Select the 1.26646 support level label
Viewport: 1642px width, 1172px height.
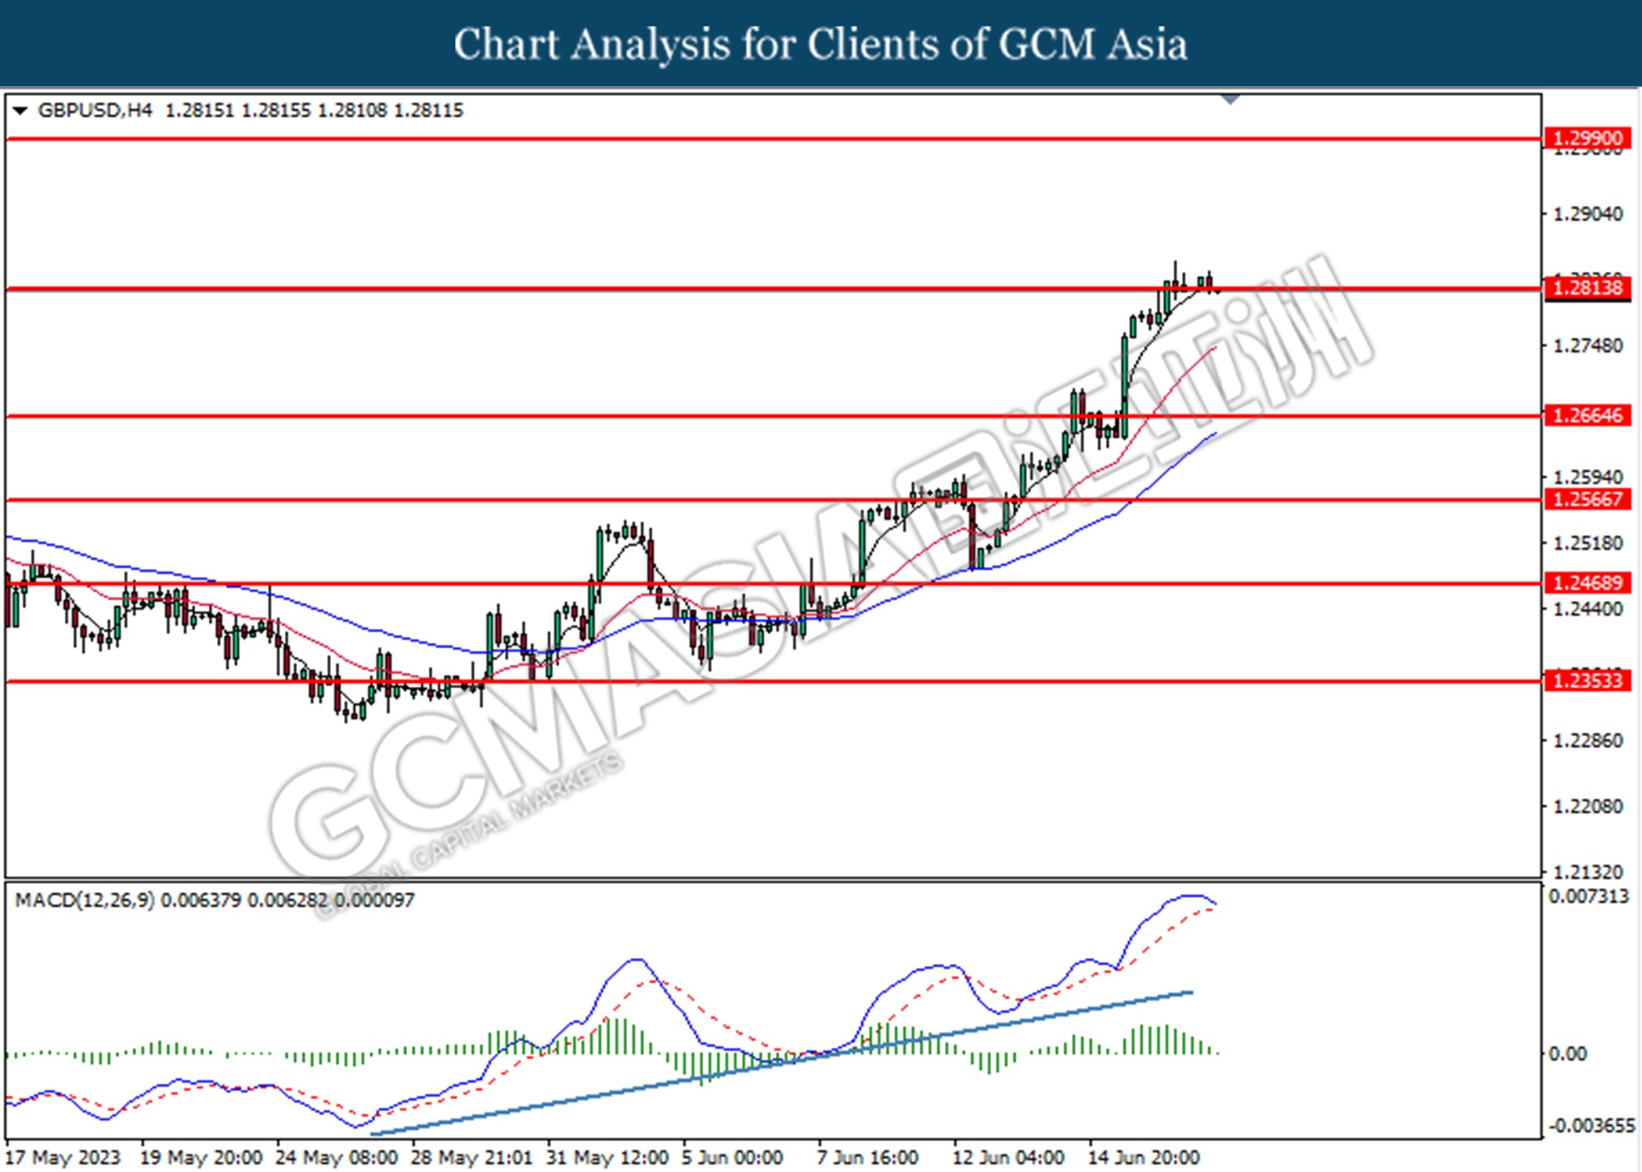1587,415
